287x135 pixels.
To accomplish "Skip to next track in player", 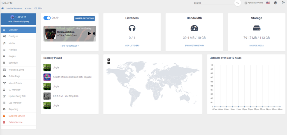I will click(94, 34).
